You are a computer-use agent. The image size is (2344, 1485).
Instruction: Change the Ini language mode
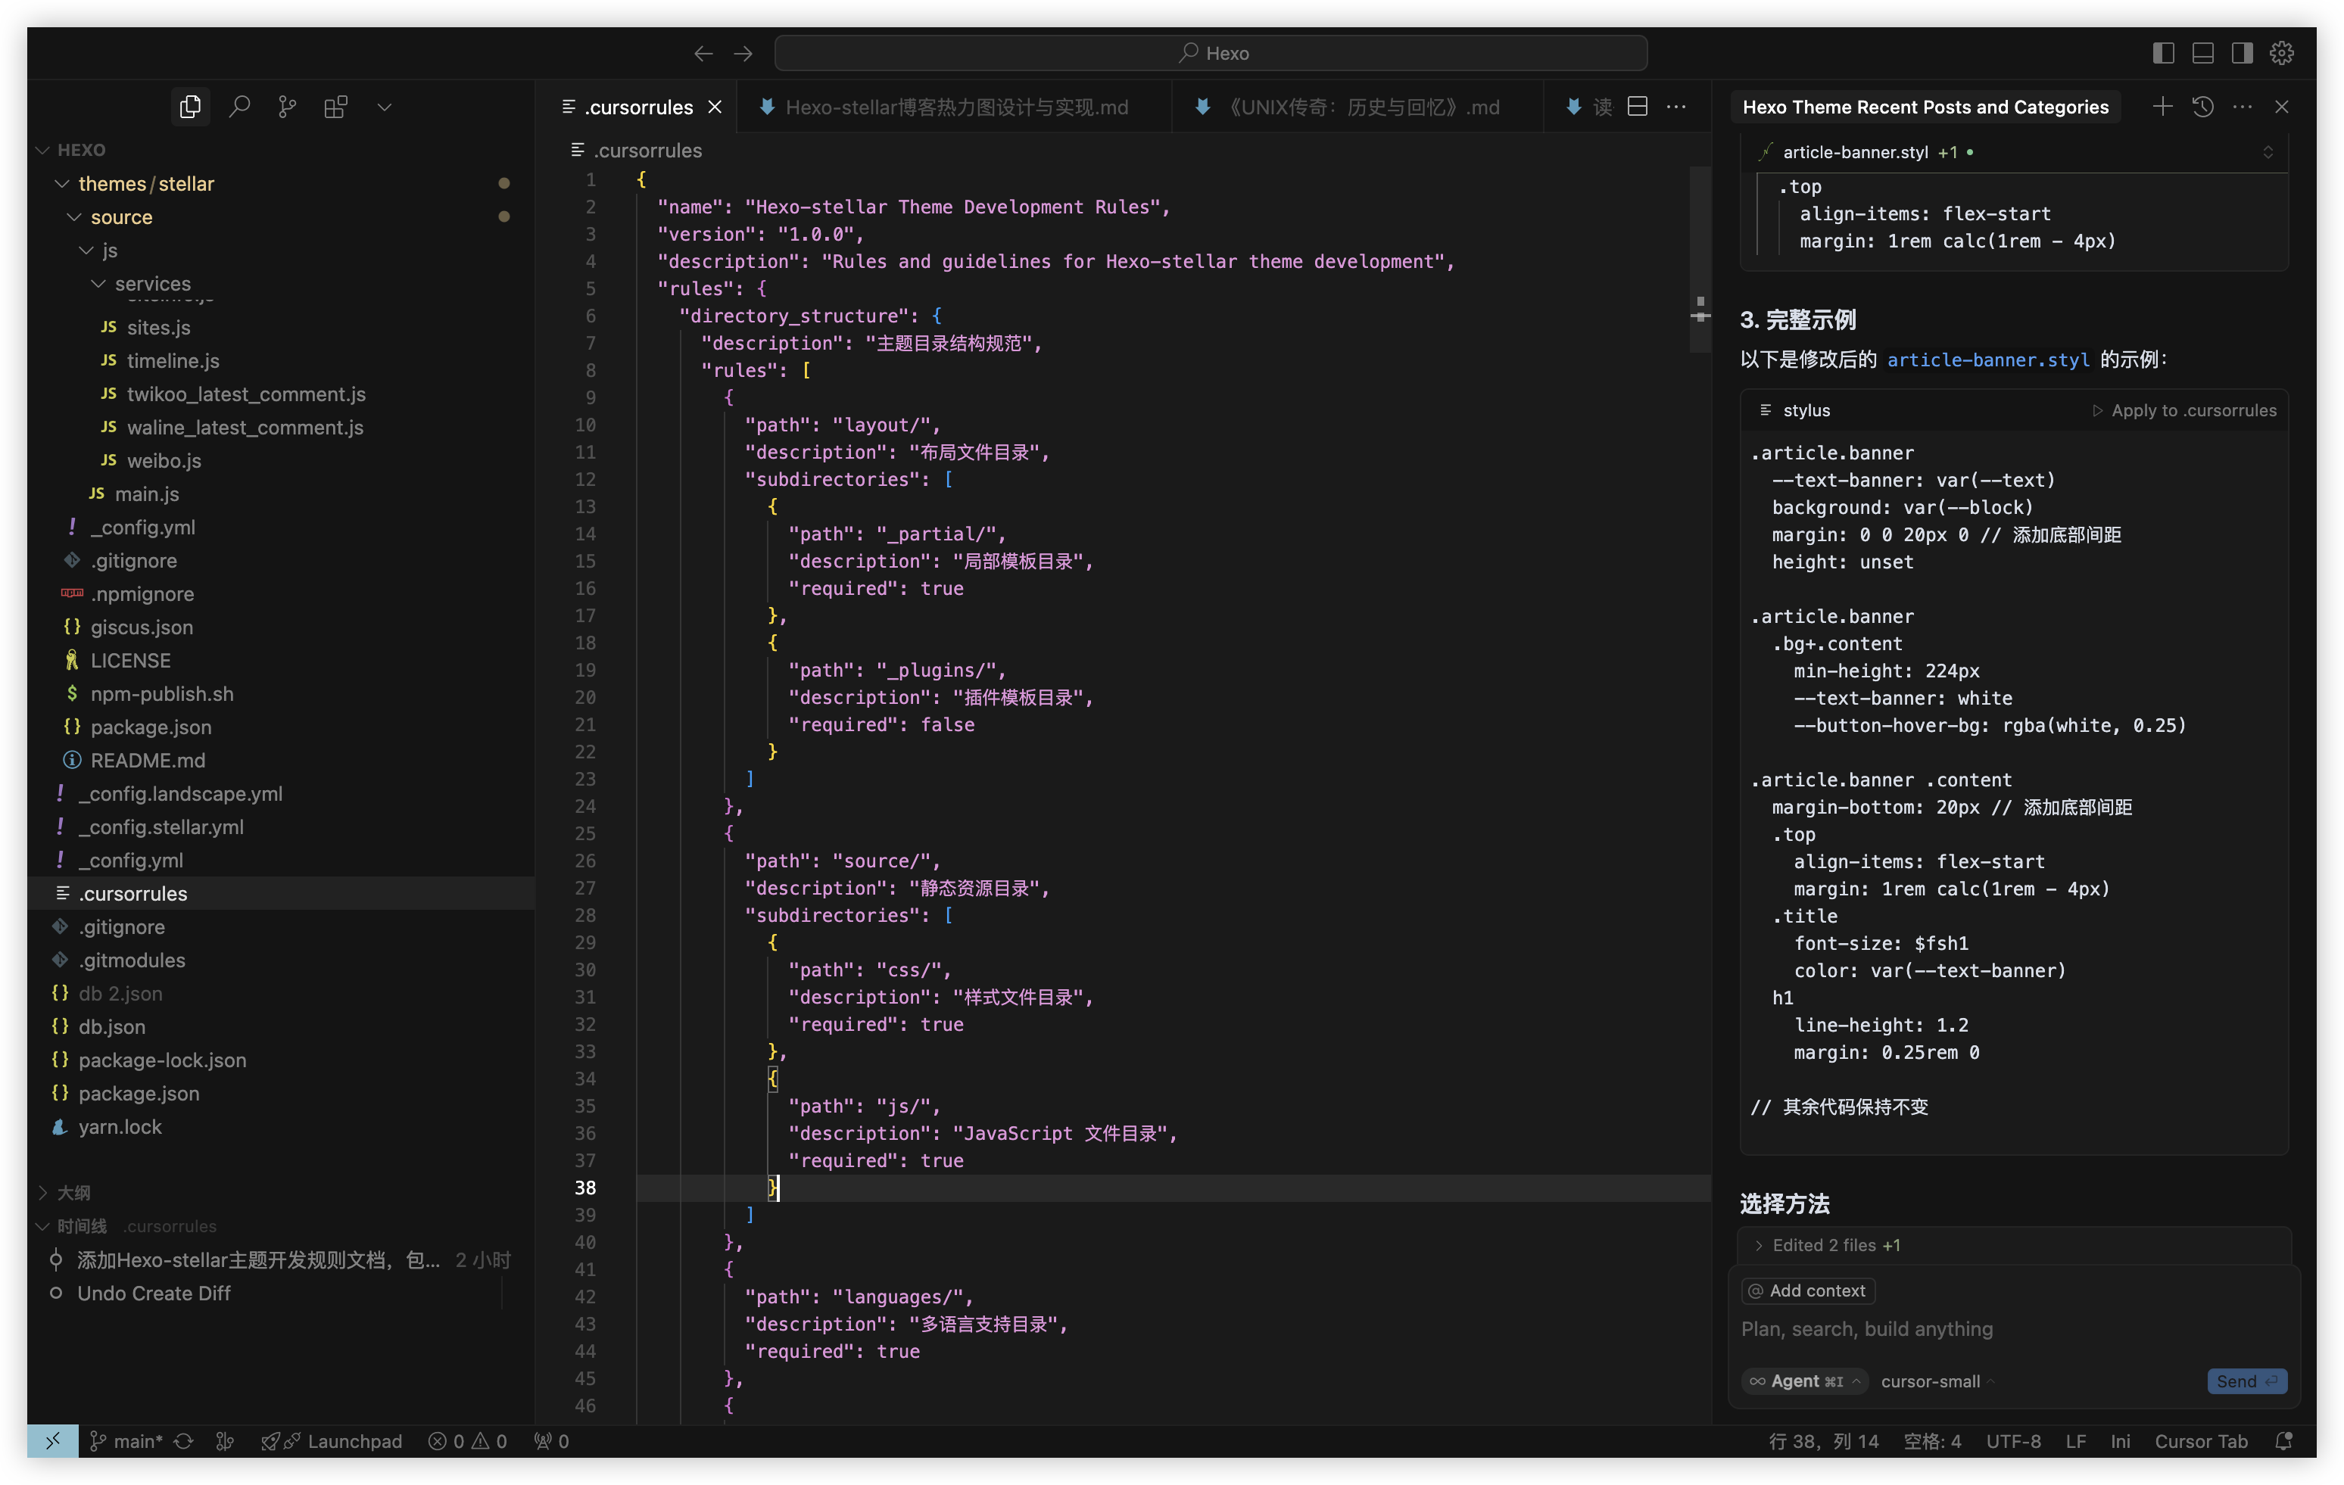click(x=2119, y=1441)
